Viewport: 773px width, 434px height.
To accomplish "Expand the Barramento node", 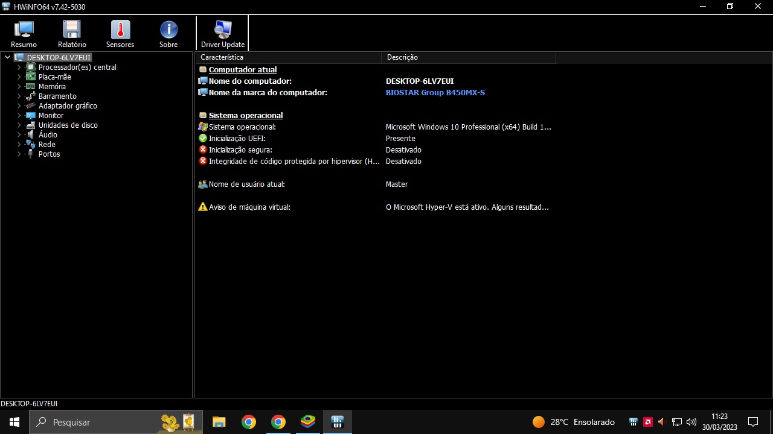I will pos(19,96).
